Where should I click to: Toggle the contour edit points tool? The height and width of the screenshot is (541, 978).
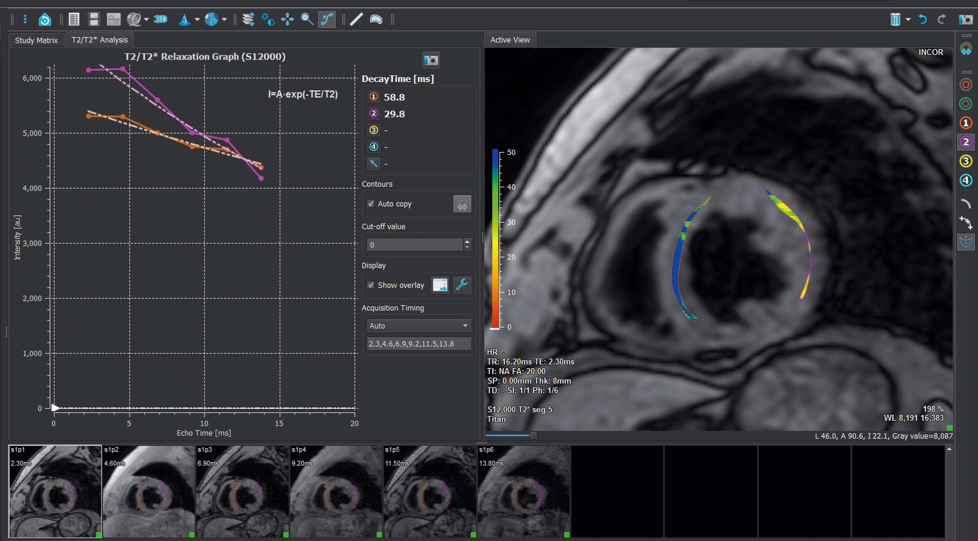(327, 19)
